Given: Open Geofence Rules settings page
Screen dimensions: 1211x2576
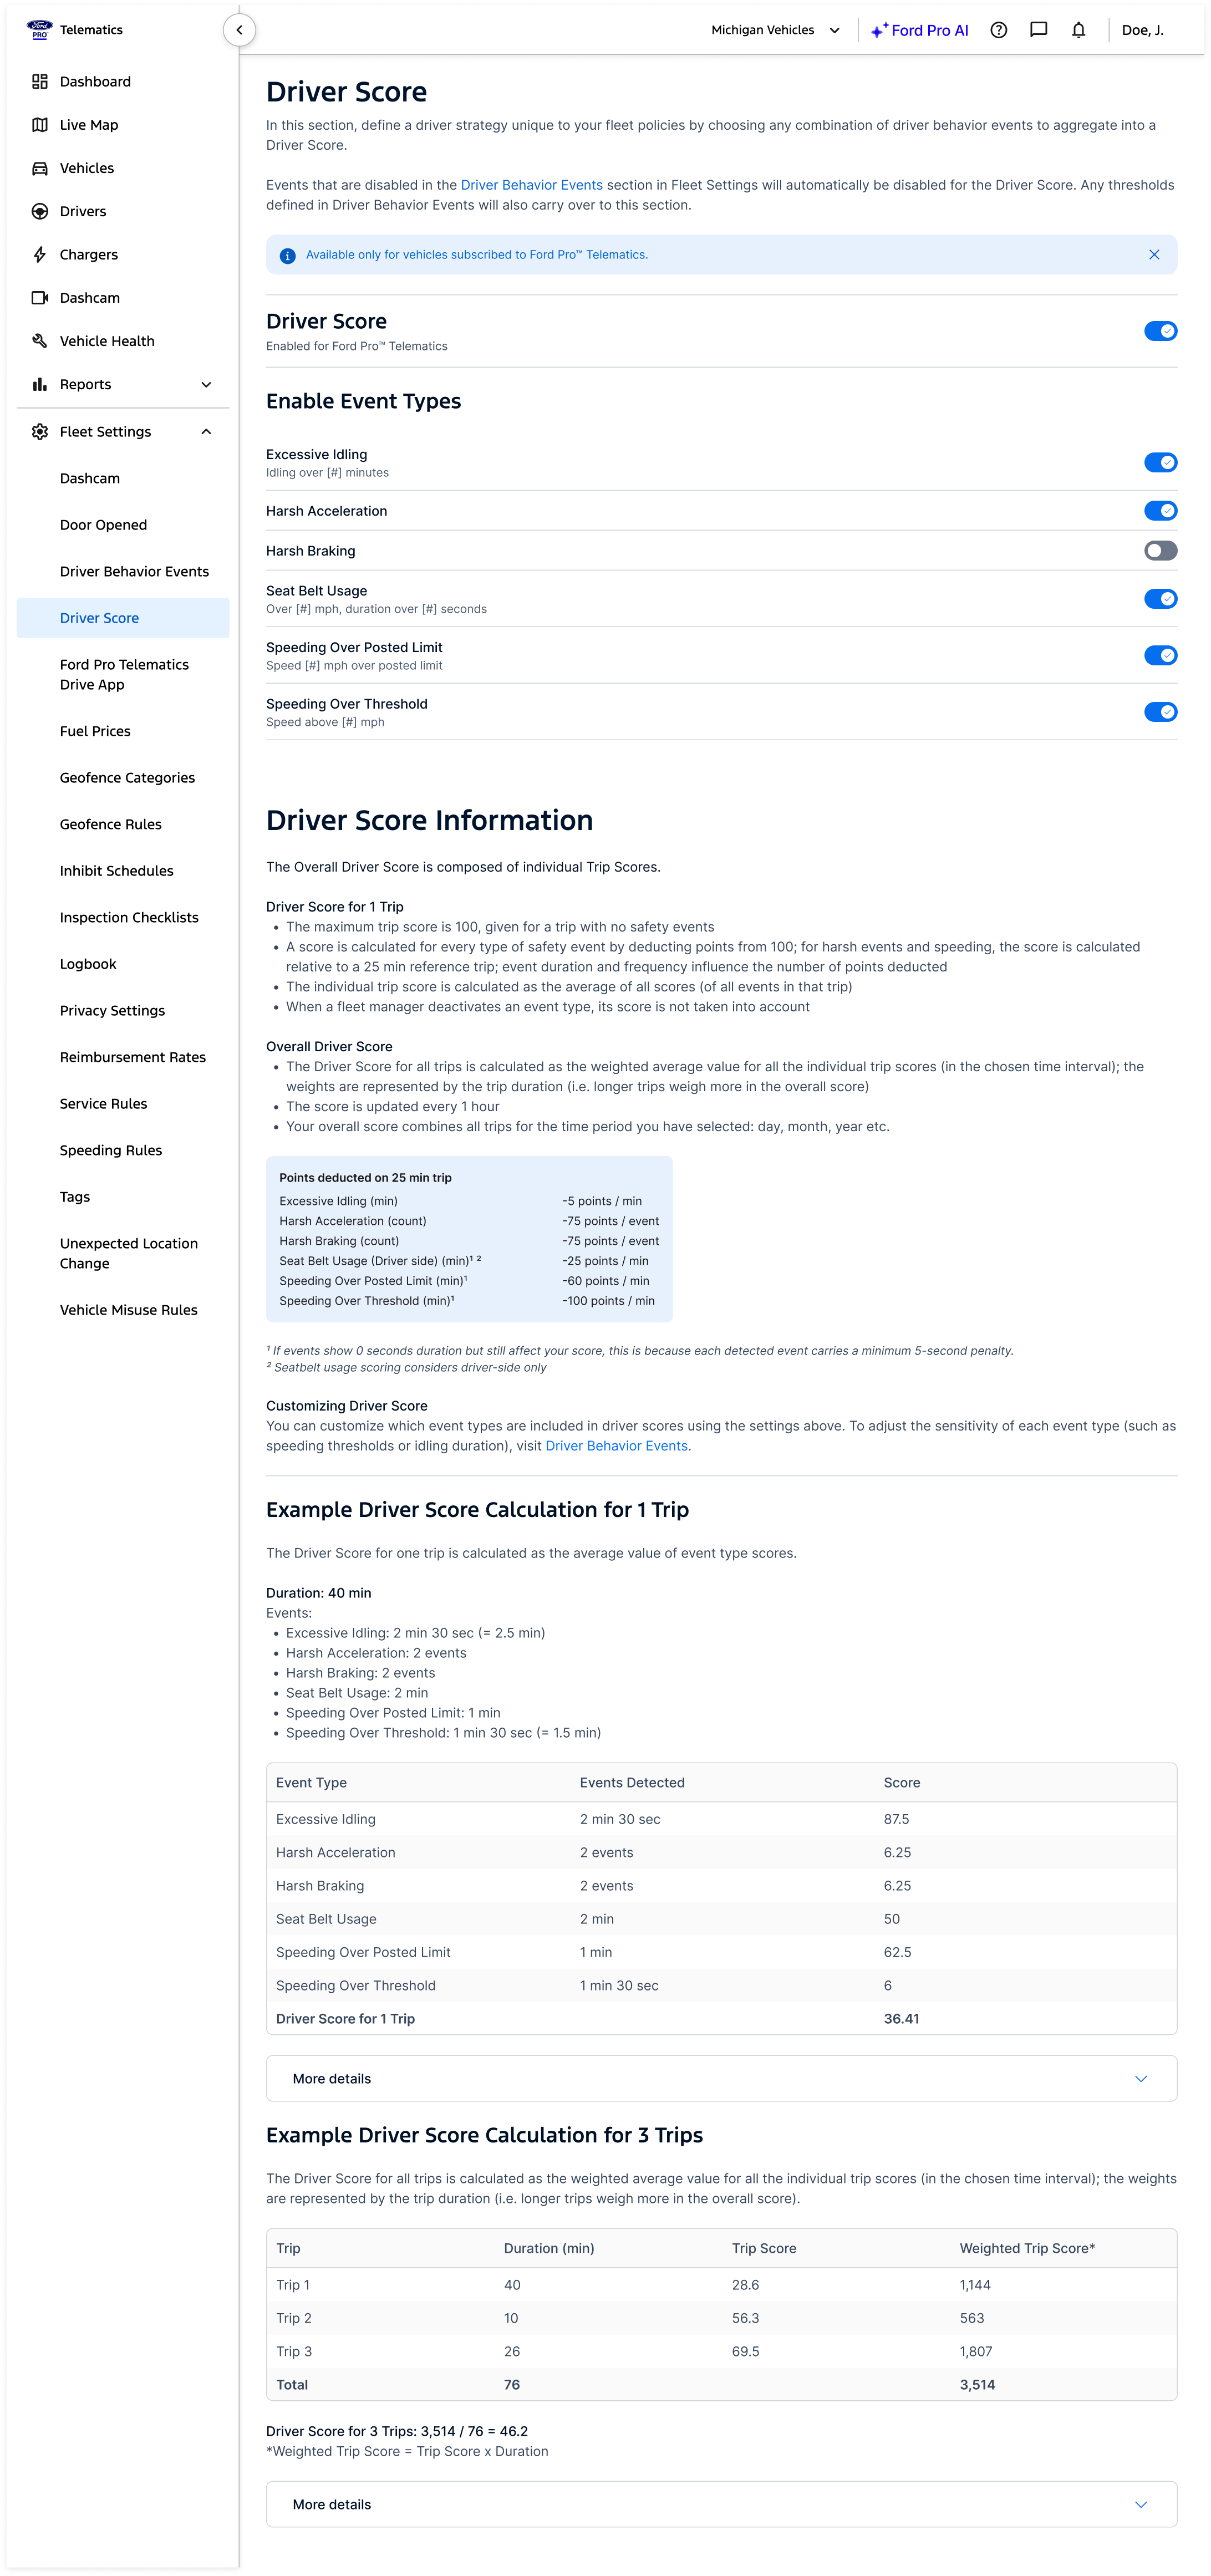Looking at the screenshot, I should click(110, 825).
